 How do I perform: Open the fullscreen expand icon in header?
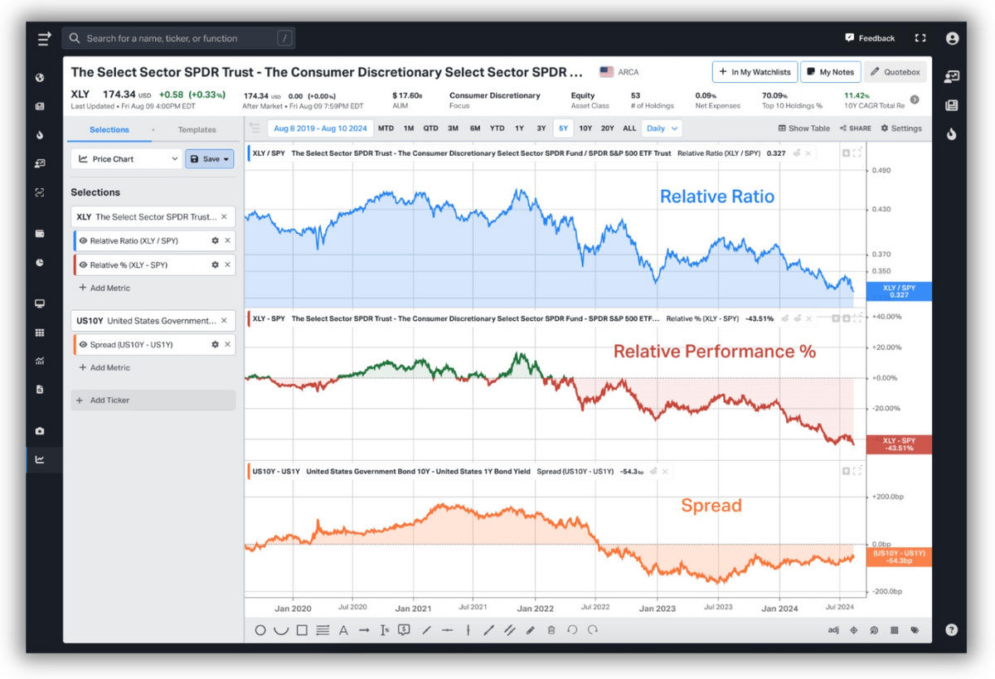[x=920, y=38]
